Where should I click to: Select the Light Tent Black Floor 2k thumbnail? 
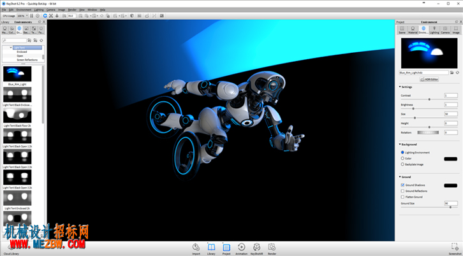pyautogui.click(x=17, y=115)
